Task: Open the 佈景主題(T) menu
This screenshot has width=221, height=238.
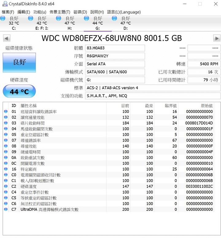Action: pyautogui.click(x=60, y=12)
